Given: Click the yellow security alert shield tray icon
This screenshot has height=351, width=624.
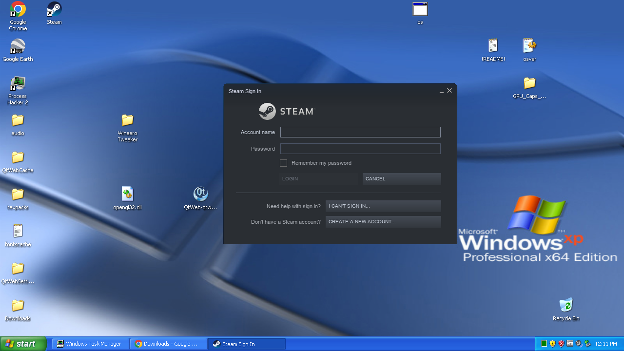Looking at the screenshot, I should click(x=553, y=344).
